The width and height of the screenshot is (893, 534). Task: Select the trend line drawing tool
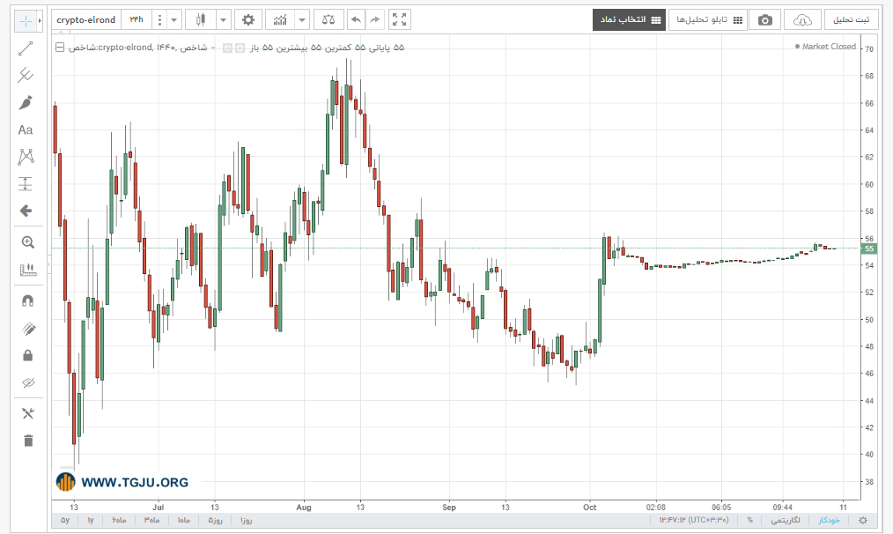coord(26,49)
